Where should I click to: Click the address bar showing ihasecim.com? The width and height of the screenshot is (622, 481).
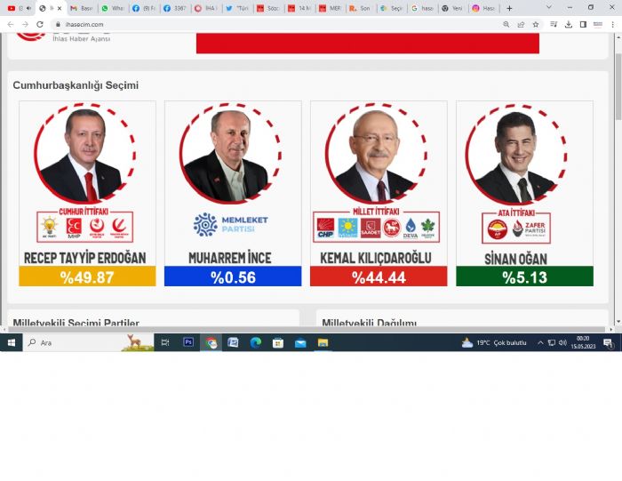(277, 25)
